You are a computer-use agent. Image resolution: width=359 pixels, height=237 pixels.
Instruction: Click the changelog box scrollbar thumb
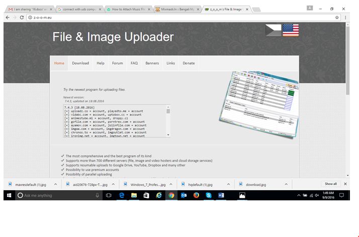(x=168, y=111)
